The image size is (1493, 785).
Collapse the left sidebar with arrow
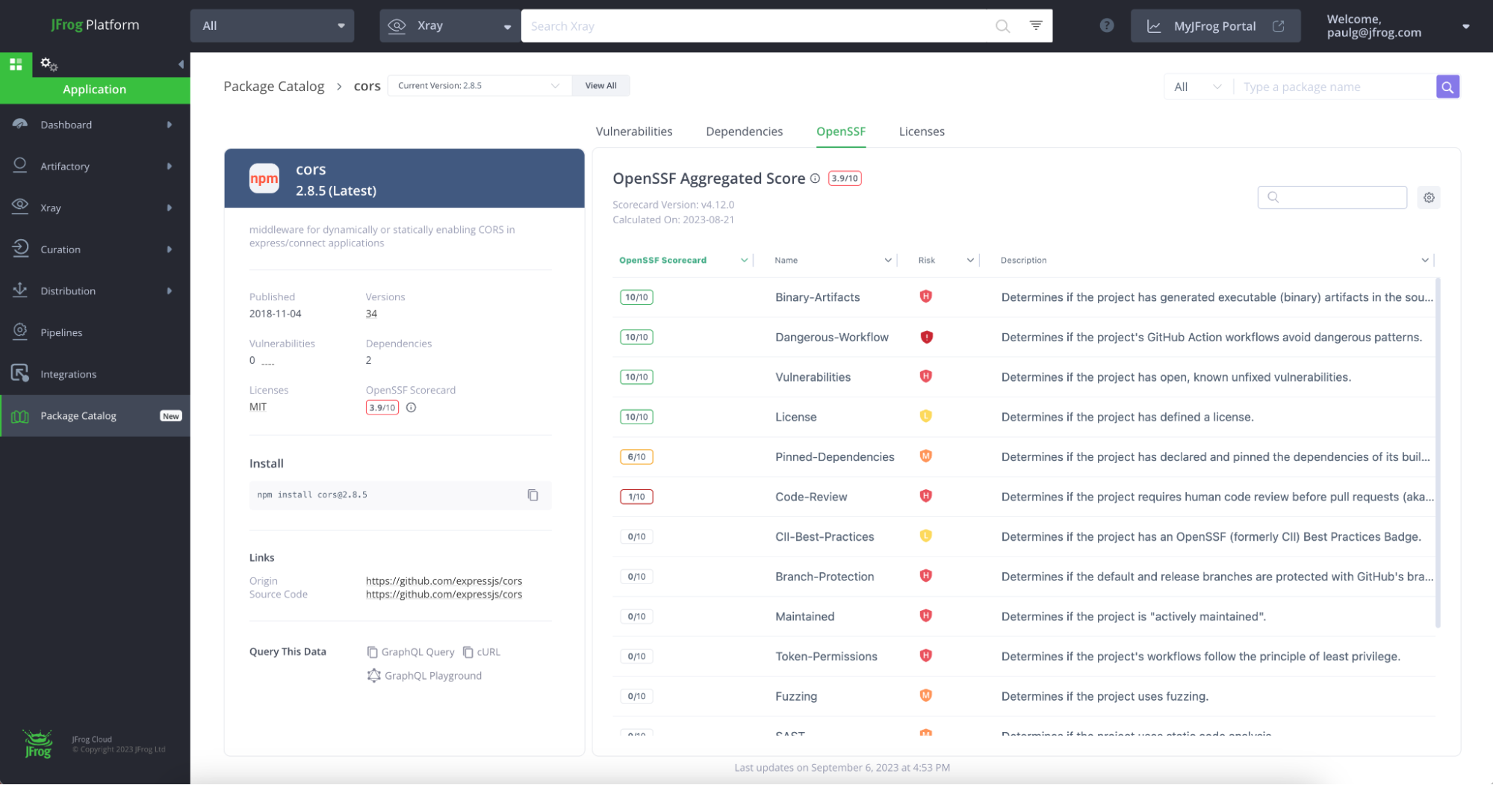(181, 65)
